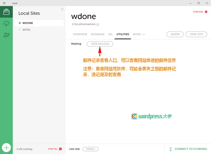Maximize the Local window
This screenshot has height=154, width=211.
click(x=199, y=3)
